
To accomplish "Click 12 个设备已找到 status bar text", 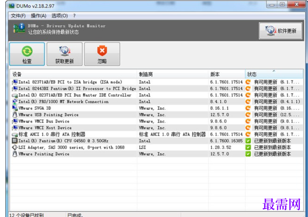I will click(26, 215).
